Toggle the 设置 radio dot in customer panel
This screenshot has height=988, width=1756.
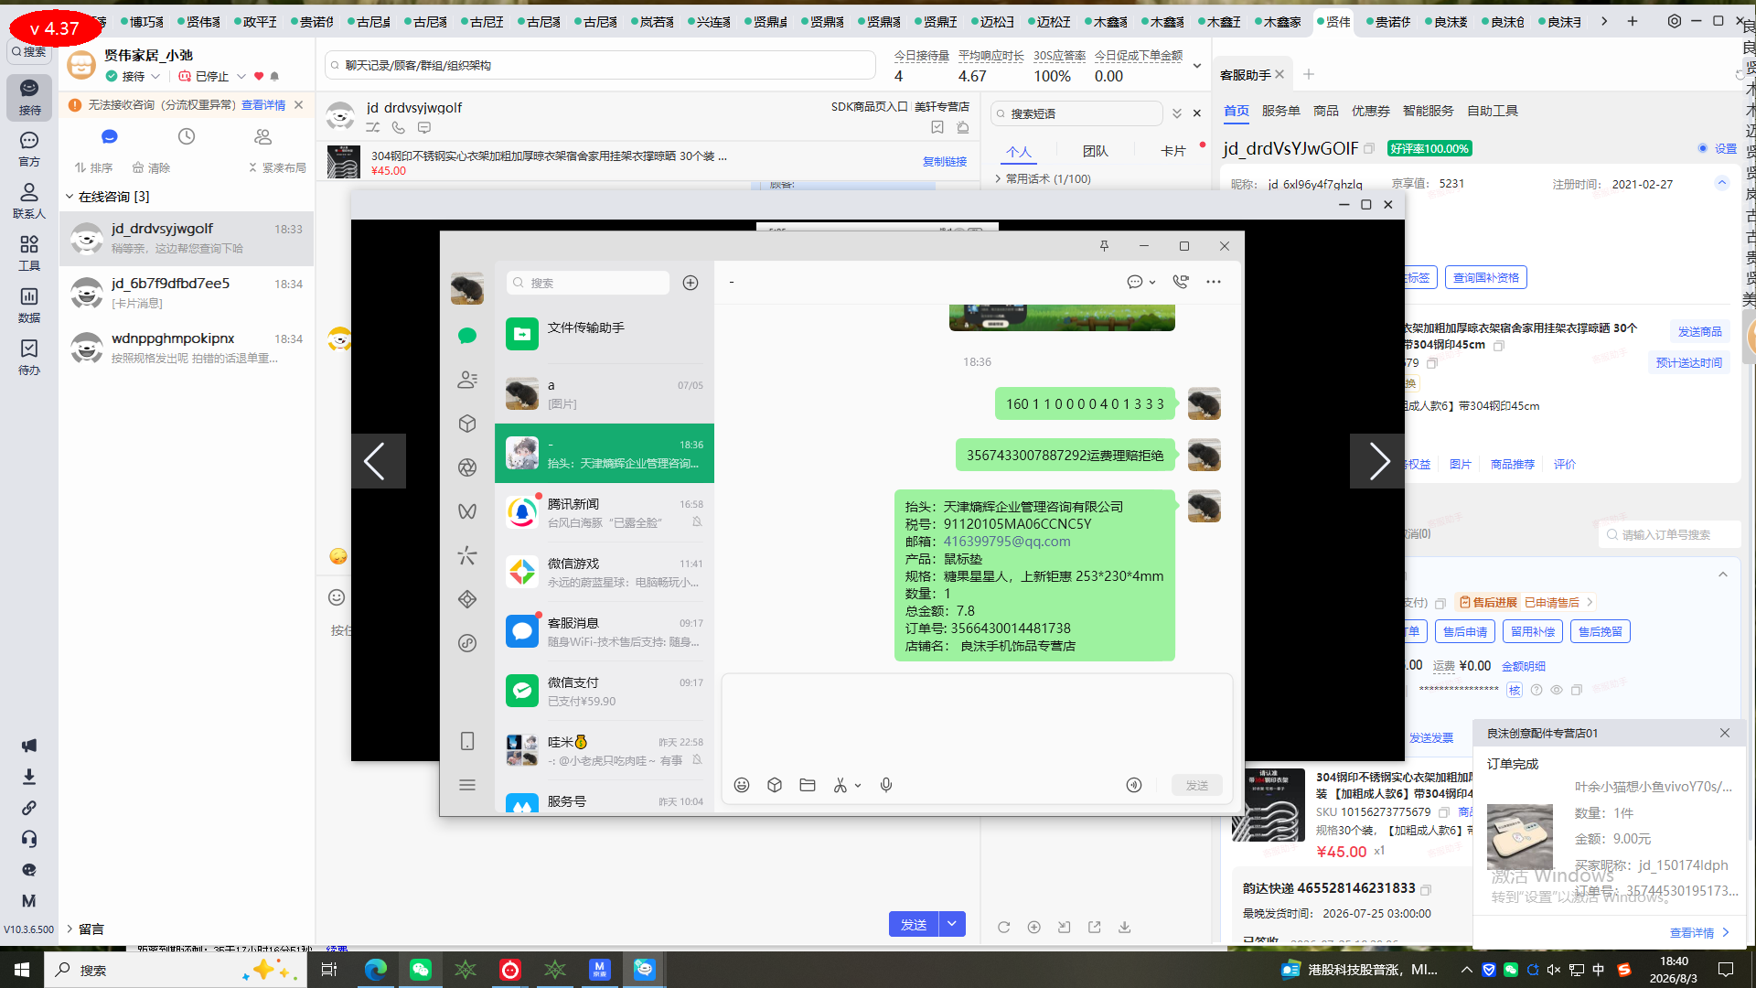1703,148
